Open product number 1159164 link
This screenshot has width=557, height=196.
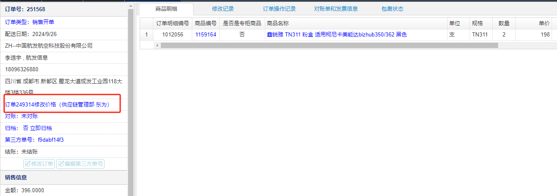point(206,35)
